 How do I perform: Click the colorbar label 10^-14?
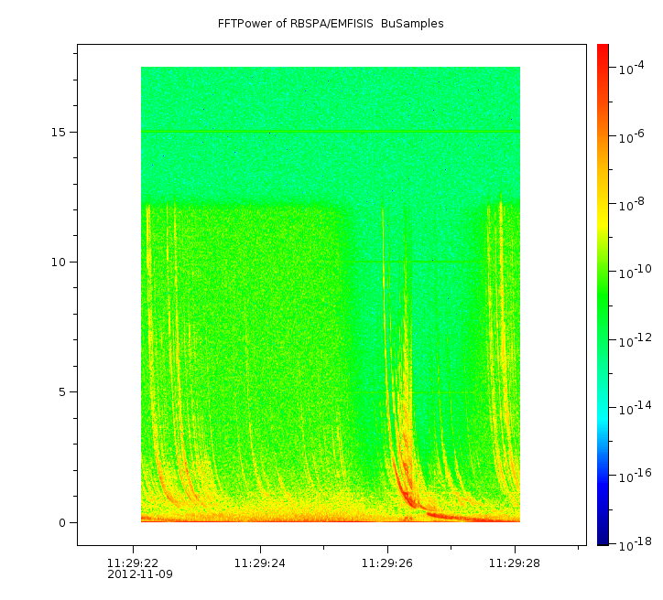point(636,409)
